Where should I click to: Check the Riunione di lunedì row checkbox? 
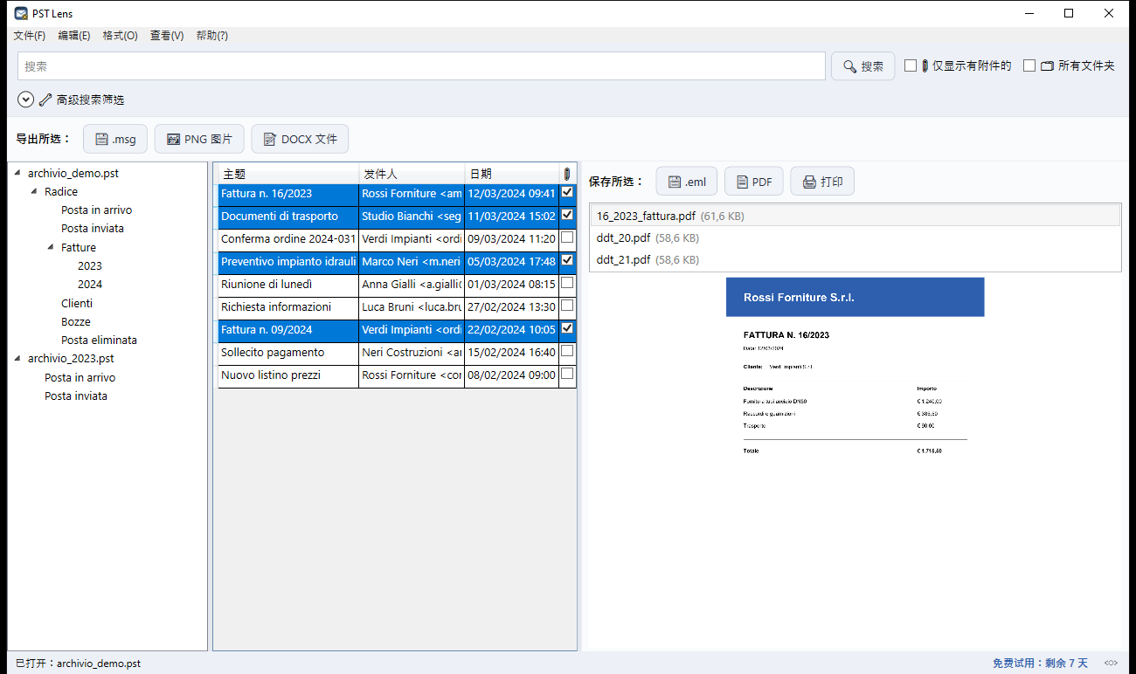[567, 283]
